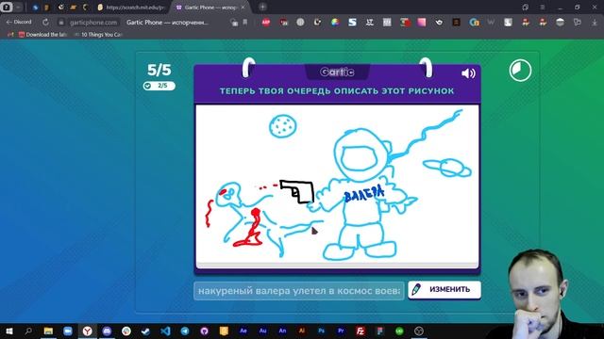Viewport: 604px width, 339px height.
Task: Open FileZilla from the taskbar
Action: 361,331
